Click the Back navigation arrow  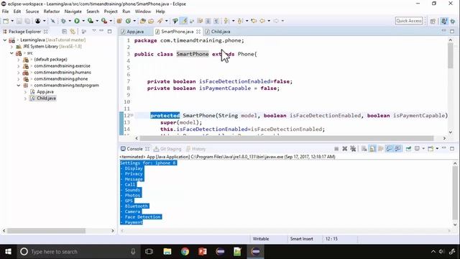(x=262, y=21)
